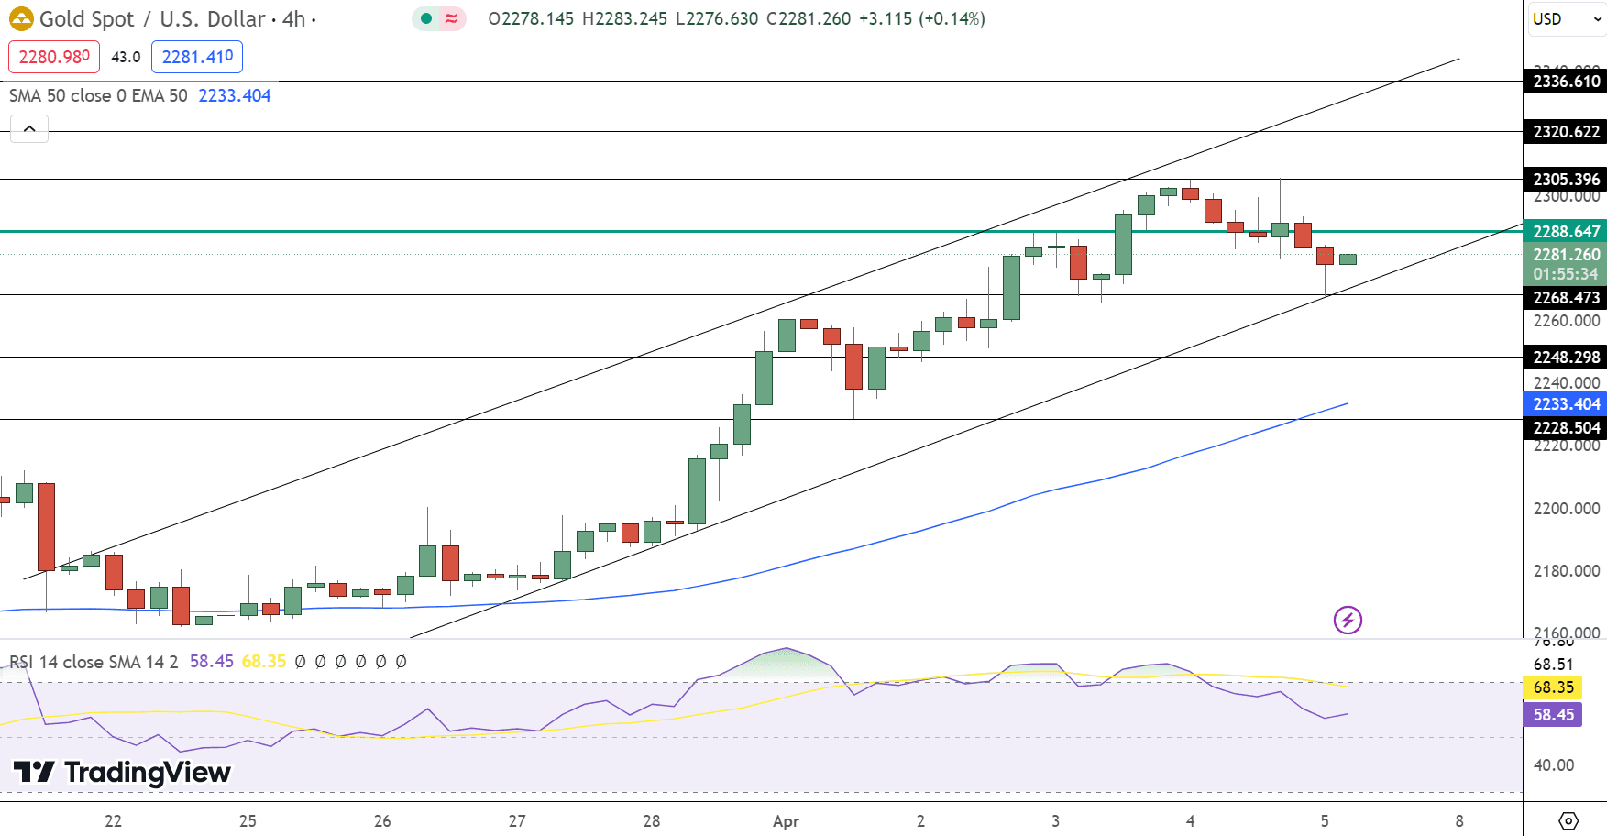The height and width of the screenshot is (836, 1607).
Task: Click the blue 2233.404 EMA axis label
Action: point(1566,404)
